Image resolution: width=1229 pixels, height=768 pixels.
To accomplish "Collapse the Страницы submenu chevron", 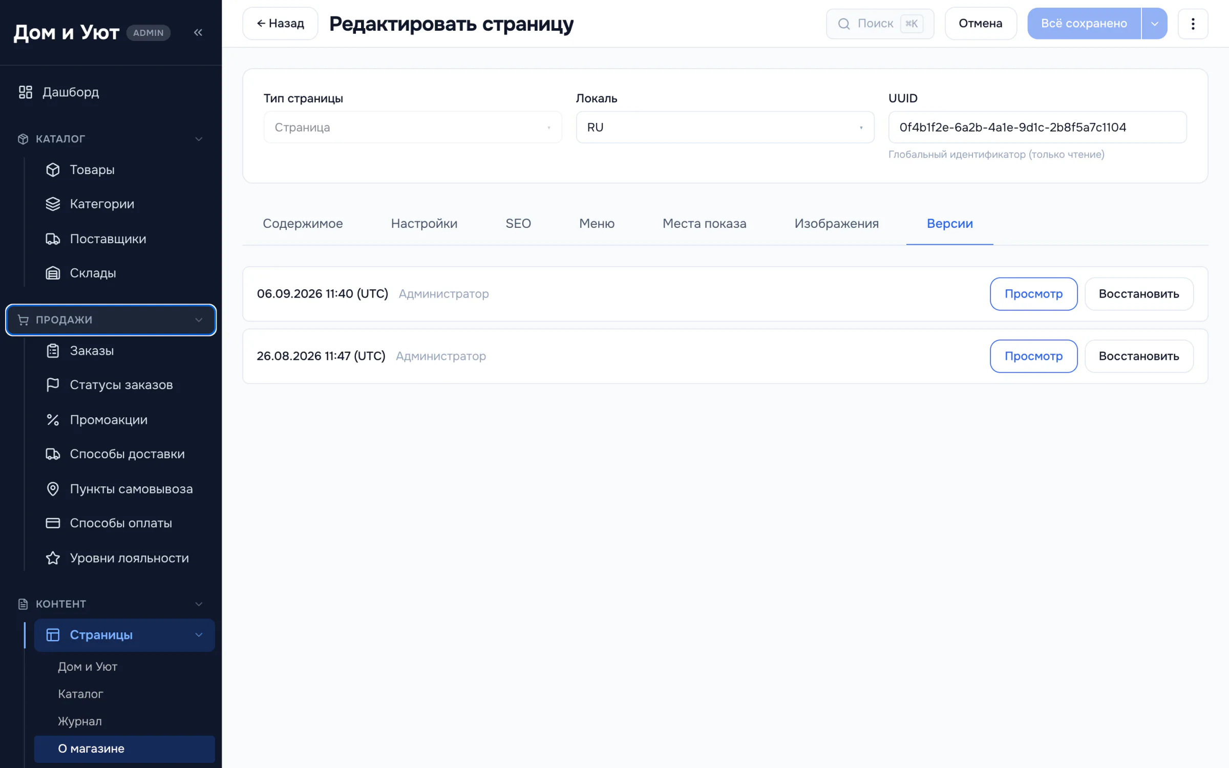I will (x=199, y=635).
